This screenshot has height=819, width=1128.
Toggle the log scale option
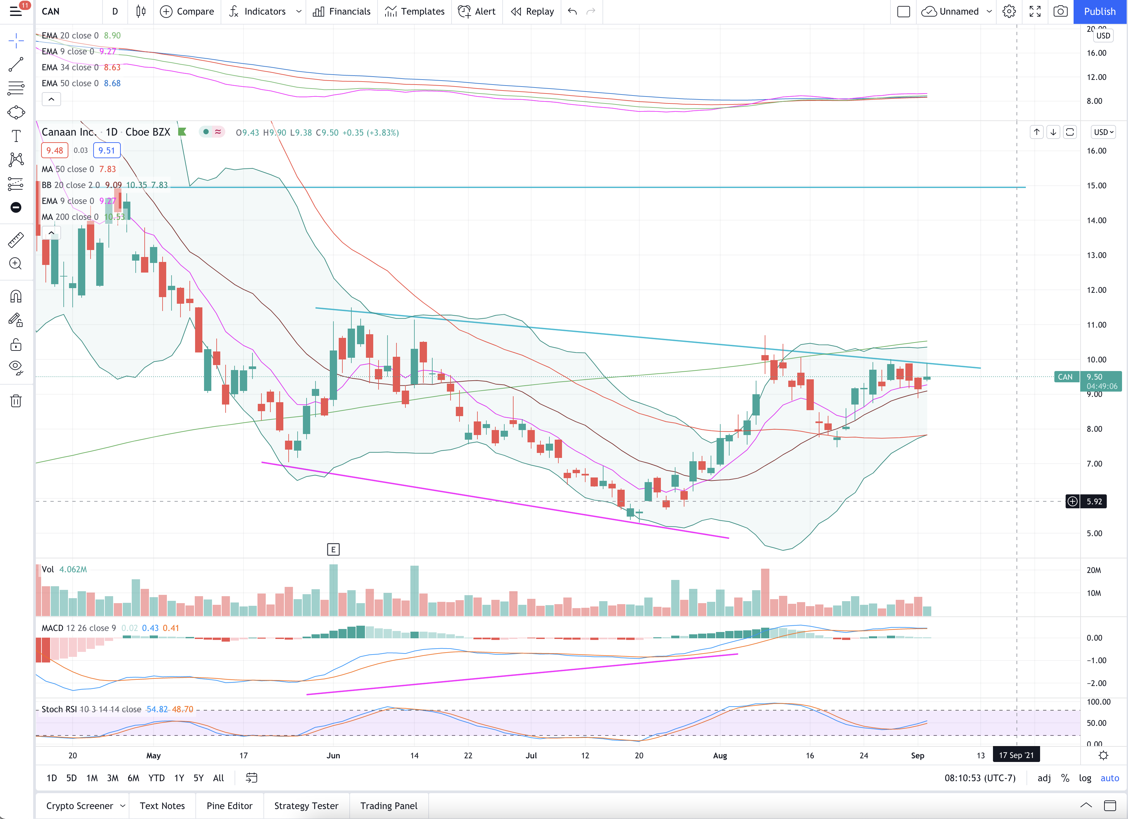pyautogui.click(x=1085, y=778)
